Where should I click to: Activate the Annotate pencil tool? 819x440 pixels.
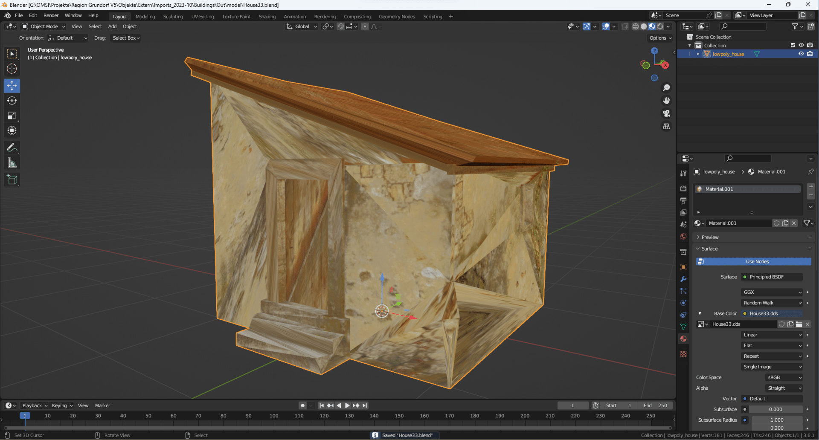(12, 148)
